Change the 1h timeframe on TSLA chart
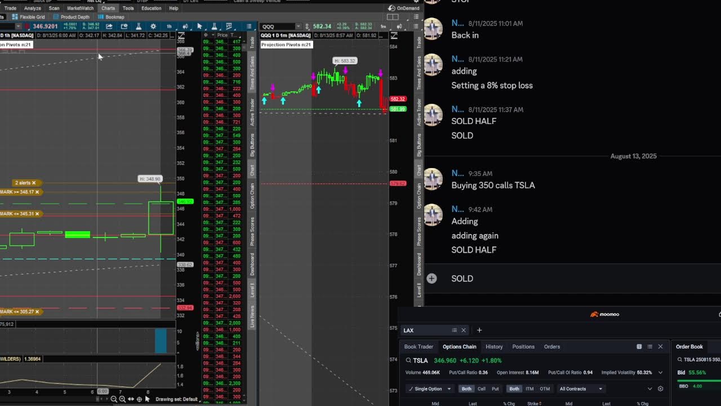This screenshot has width=721, height=406. coord(169,27)
